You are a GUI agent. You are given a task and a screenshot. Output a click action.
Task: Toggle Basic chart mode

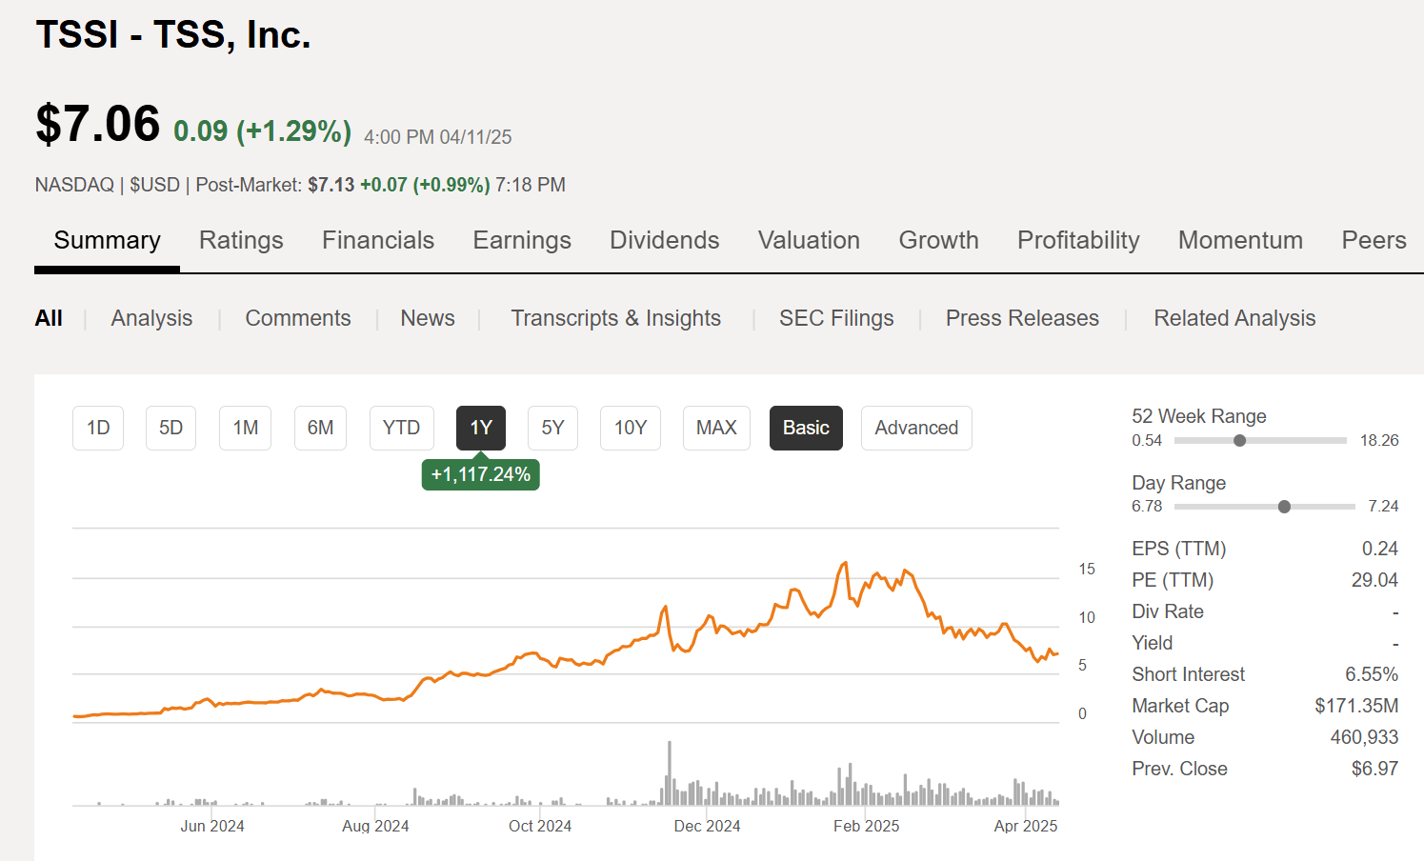[806, 428]
